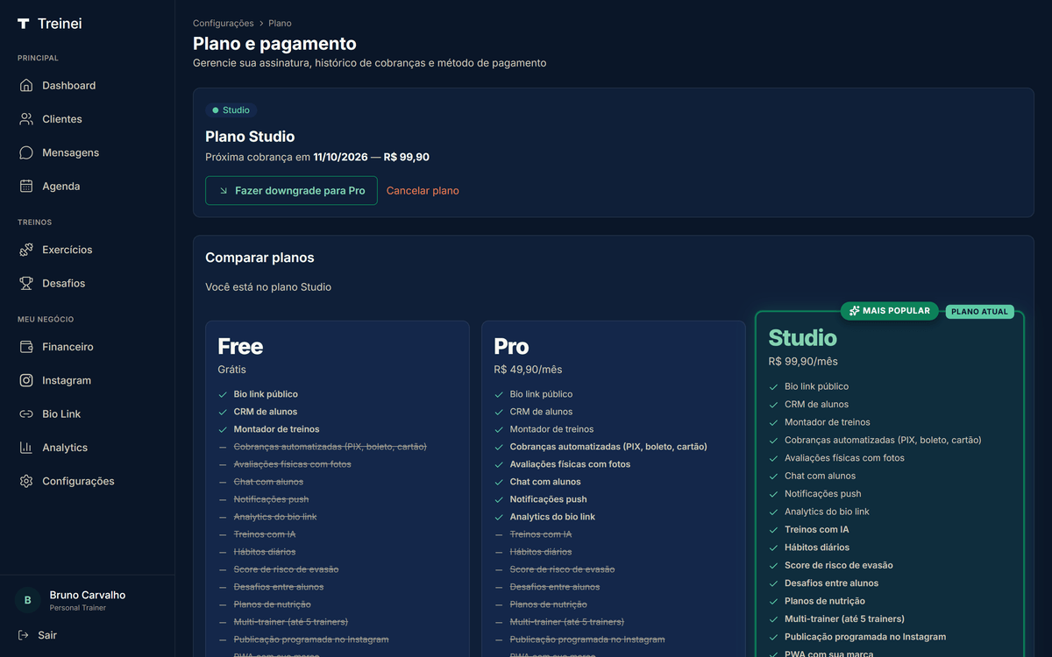Click the Bio Link chain icon

[x=26, y=413]
